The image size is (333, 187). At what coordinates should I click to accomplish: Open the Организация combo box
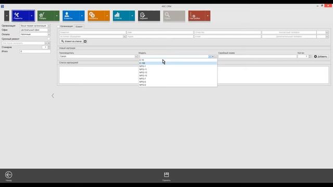[35, 26]
